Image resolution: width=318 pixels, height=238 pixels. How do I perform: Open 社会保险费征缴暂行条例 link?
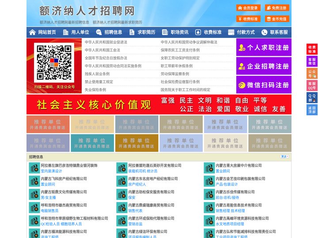coord(180,82)
